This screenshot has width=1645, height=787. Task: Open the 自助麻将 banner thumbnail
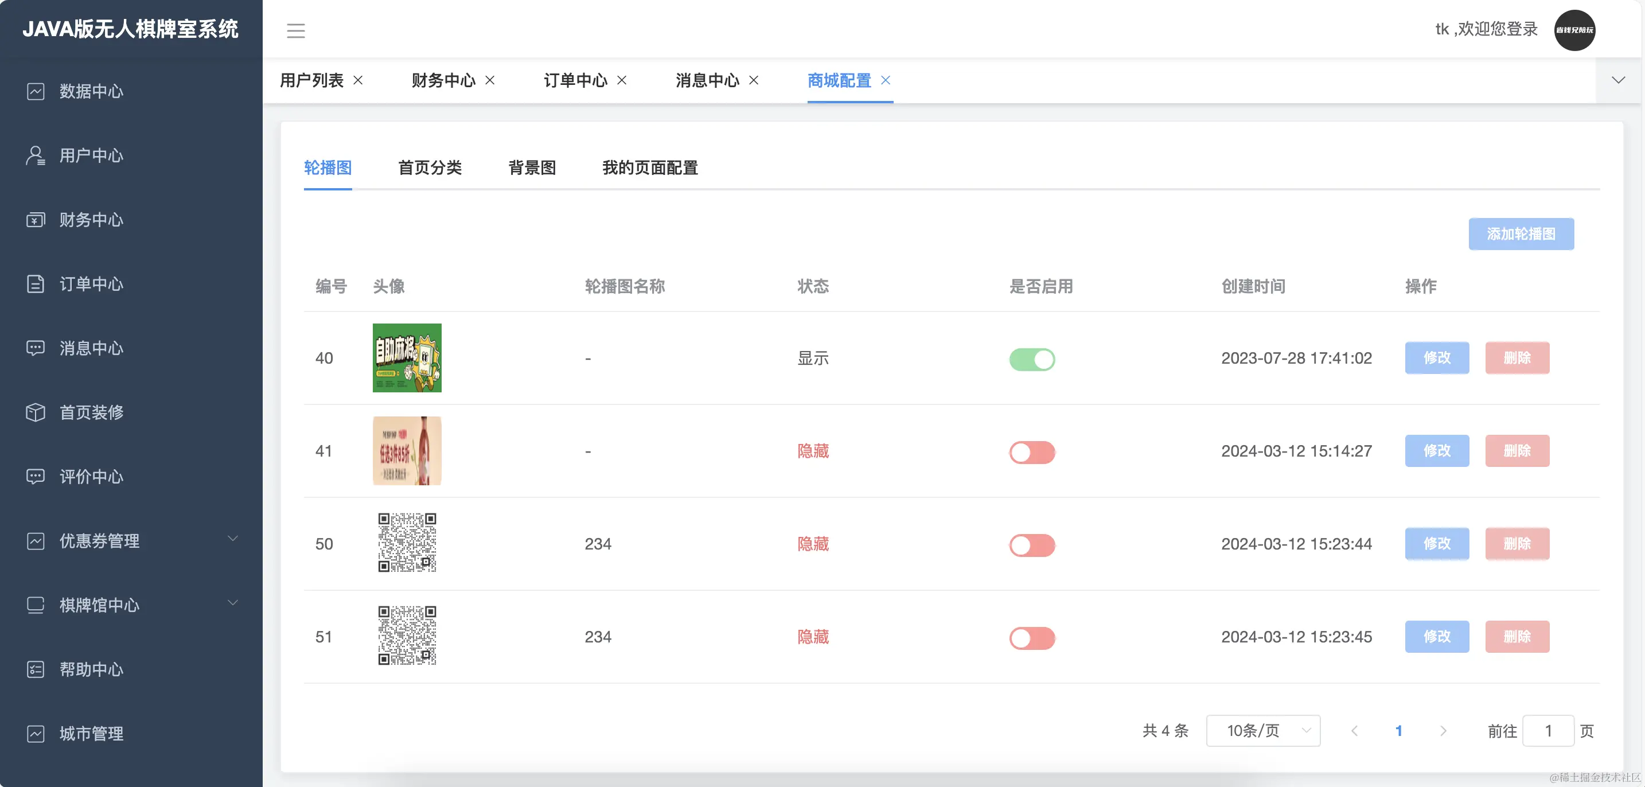coord(407,358)
